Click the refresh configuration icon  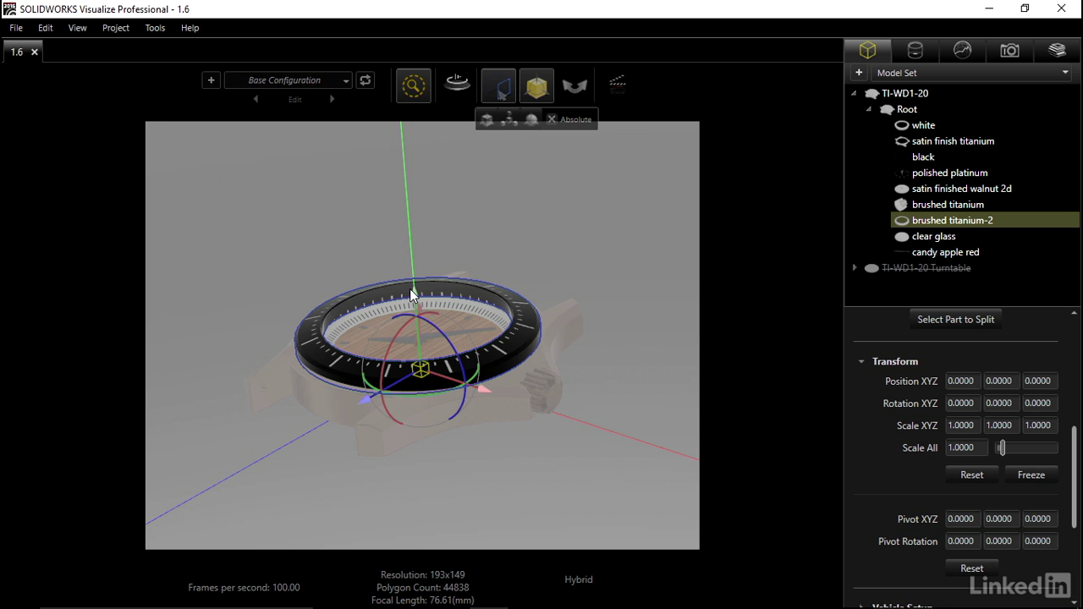tap(366, 80)
